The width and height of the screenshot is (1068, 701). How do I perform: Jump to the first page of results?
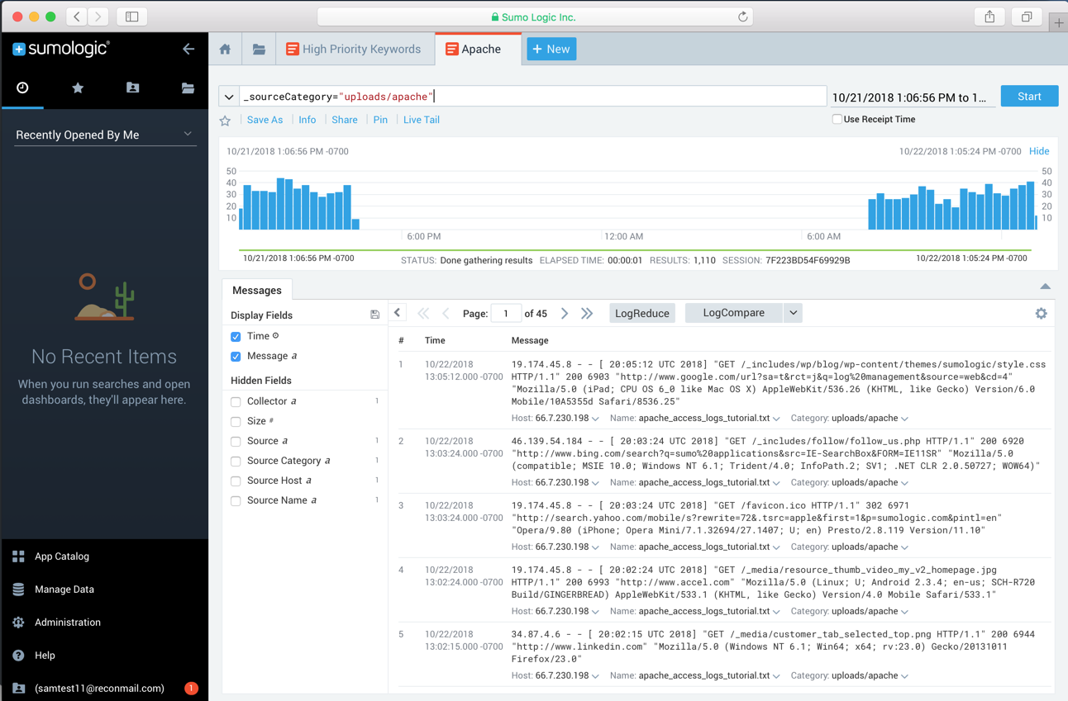[x=423, y=314]
